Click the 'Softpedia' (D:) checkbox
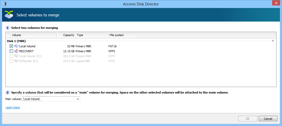 pos(11,61)
